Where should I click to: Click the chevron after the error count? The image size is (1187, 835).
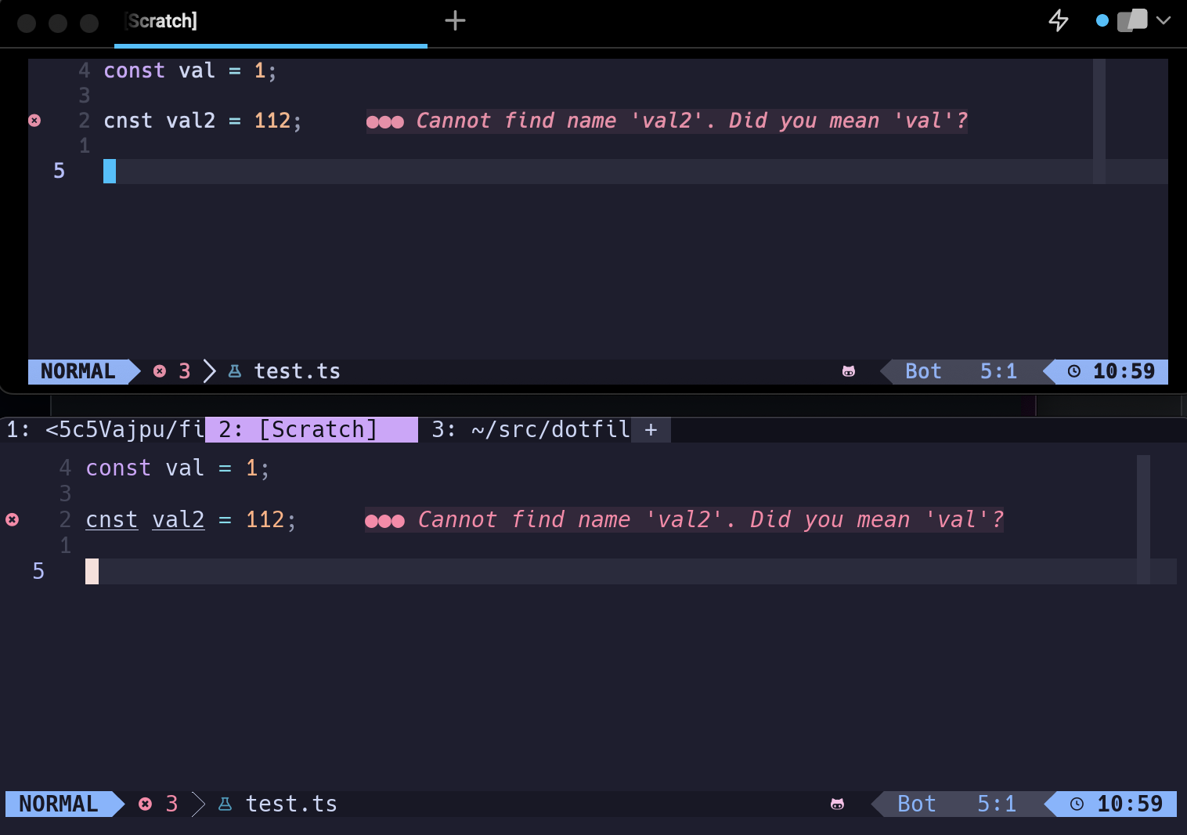coord(209,371)
